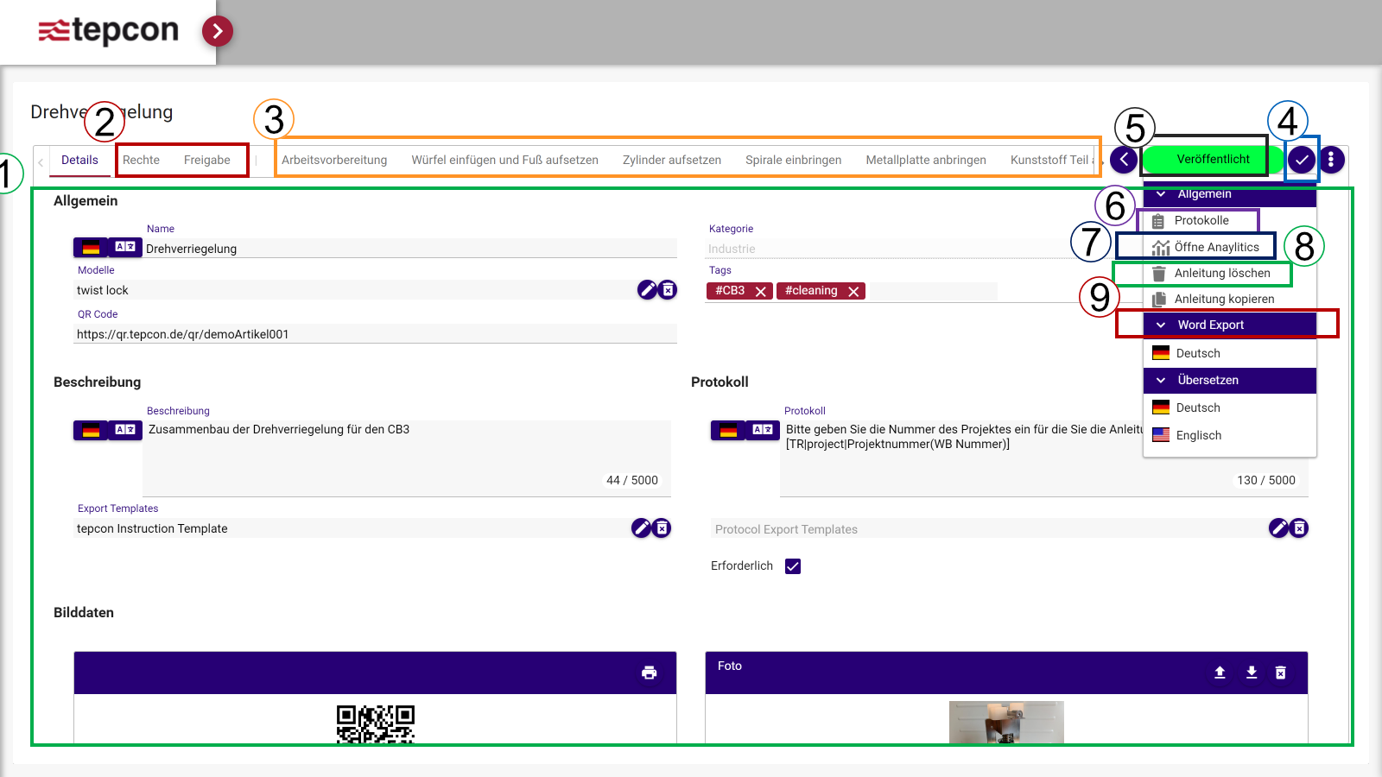This screenshot has width=1382, height=777.
Task: Toggle the Erforderlich checkbox
Action: (x=793, y=566)
